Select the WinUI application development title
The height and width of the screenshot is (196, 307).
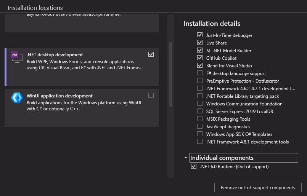(59, 96)
